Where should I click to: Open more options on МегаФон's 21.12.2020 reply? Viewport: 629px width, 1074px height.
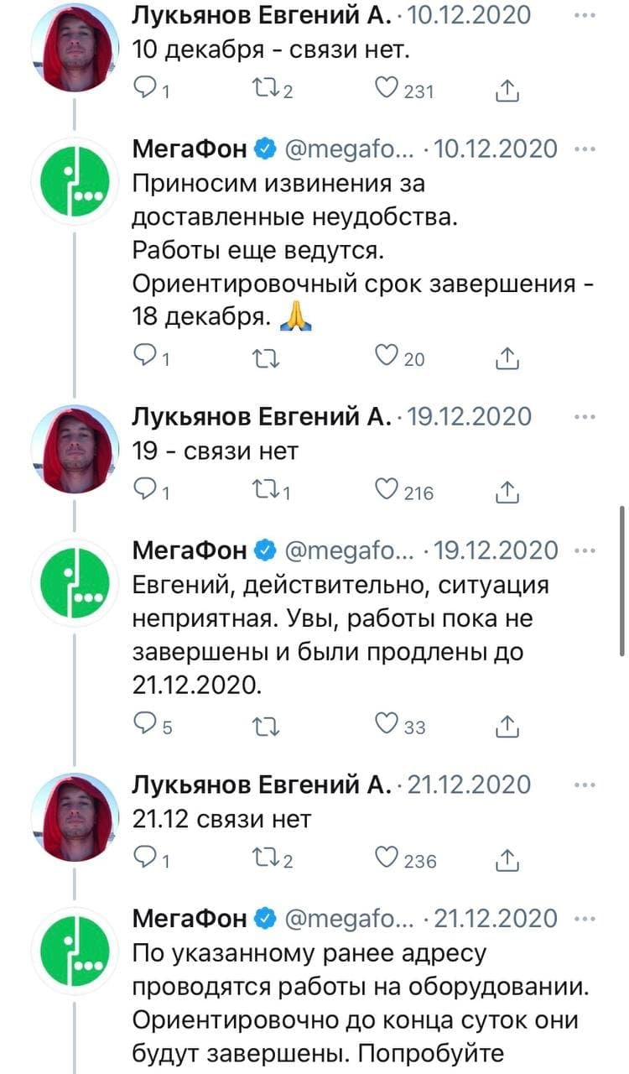(x=585, y=918)
